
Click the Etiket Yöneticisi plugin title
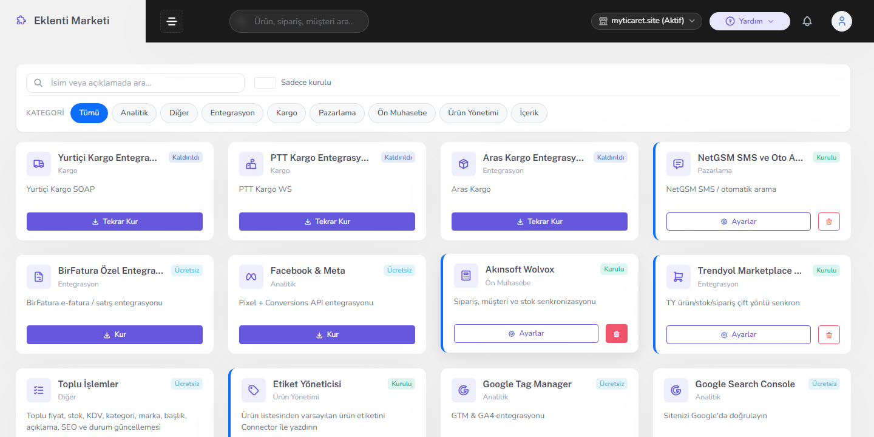pyautogui.click(x=307, y=384)
